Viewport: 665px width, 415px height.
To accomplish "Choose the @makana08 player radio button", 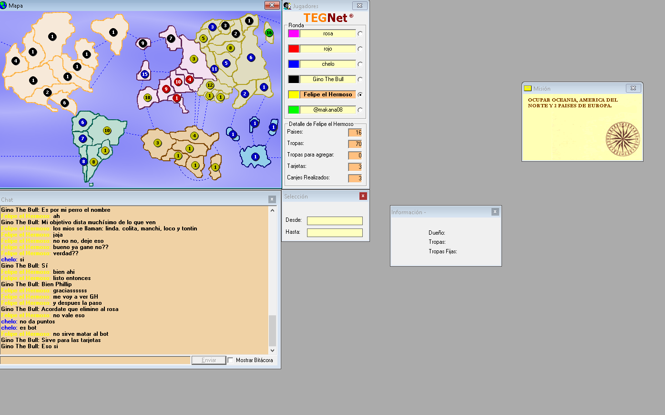I will [x=360, y=110].
